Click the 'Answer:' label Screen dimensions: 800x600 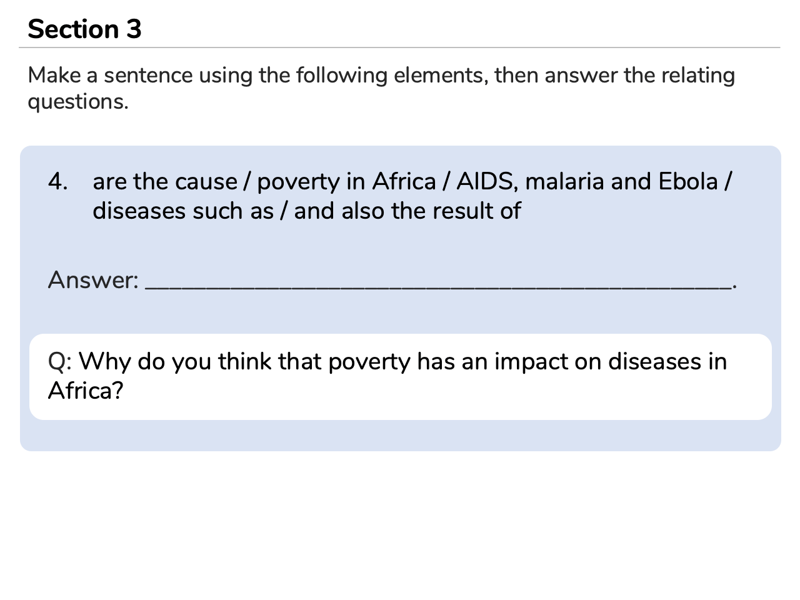(93, 280)
